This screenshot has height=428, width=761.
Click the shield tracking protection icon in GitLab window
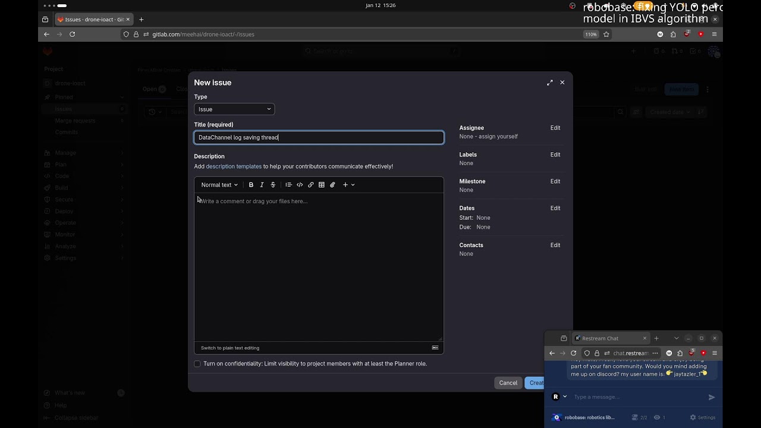pyautogui.click(x=126, y=34)
